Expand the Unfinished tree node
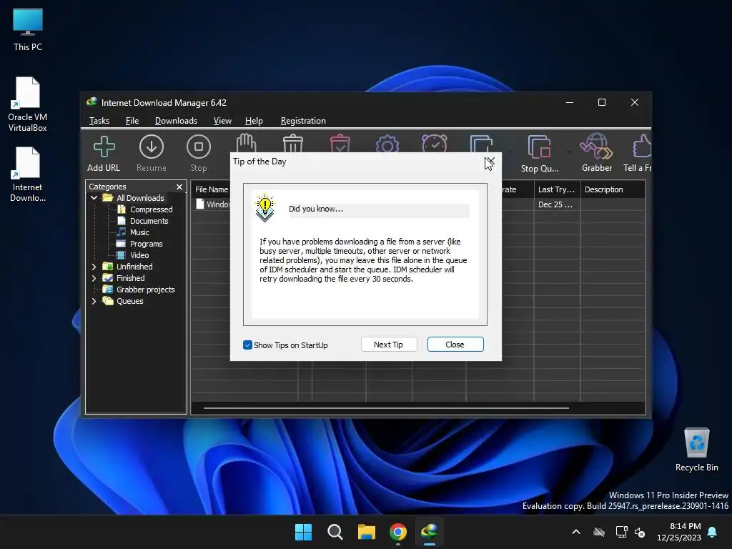732x549 pixels. (x=94, y=267)
